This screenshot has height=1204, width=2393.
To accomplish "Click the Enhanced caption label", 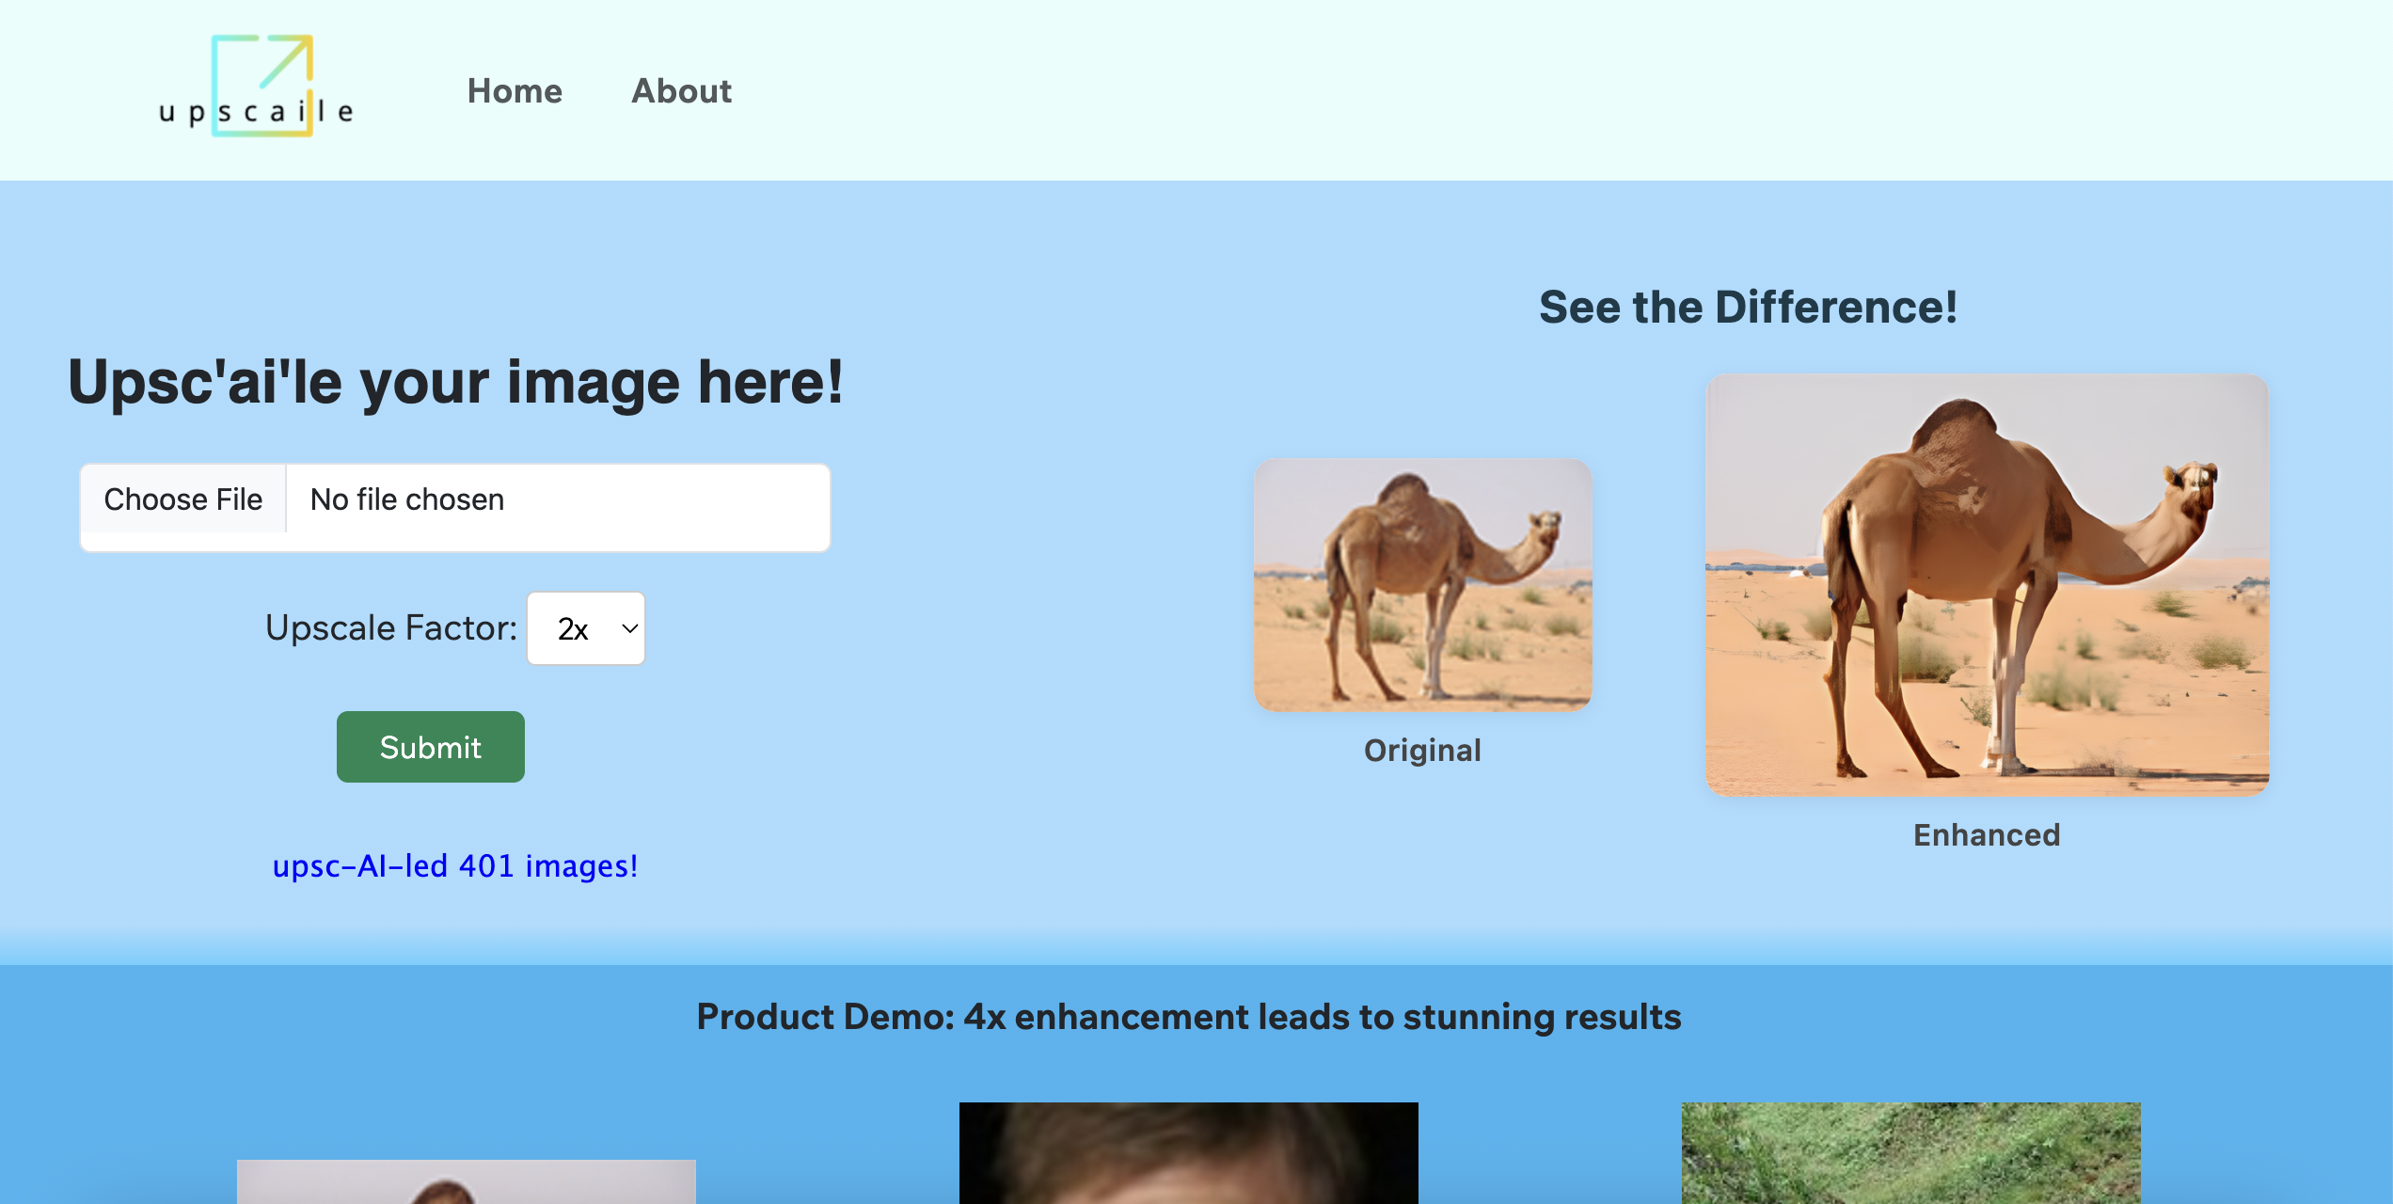I will pyautogui.click(x=1987, y=835).
